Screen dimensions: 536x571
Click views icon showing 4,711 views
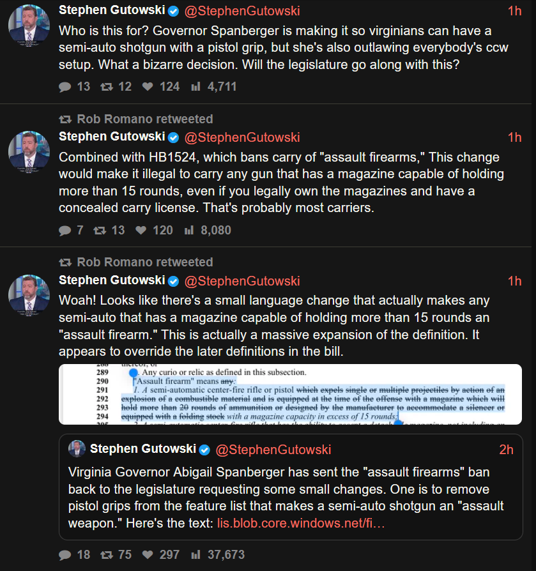click(196, 87)
